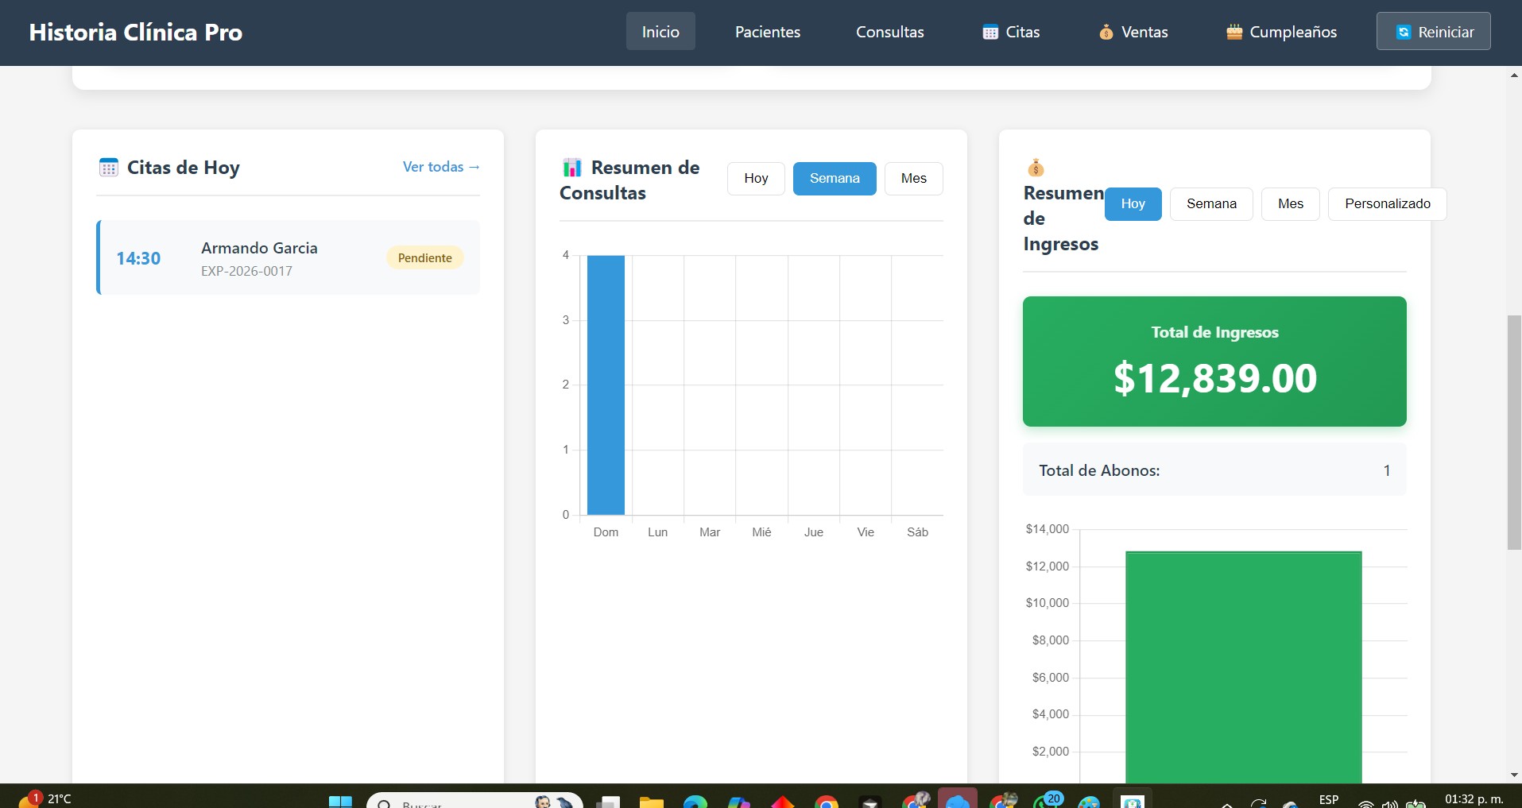
Task: Click the money bag icon on Ventas nav
Action: 1106,33
